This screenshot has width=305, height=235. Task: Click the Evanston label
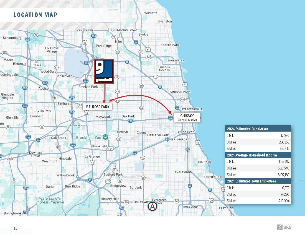pyautogui.click(x=165, y=21)
